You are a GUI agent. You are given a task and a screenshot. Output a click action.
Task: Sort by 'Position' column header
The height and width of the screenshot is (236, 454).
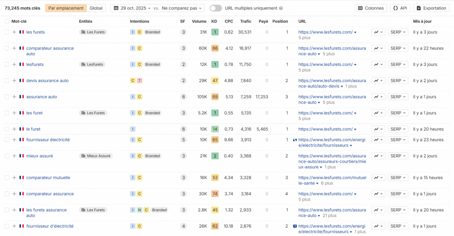(280, 21)
